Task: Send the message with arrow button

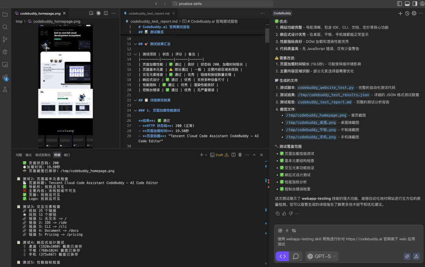Action: pyautogui.click(x=416, y=256)
